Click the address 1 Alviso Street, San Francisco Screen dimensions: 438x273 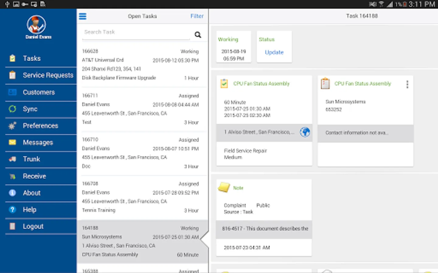(259, 132)
